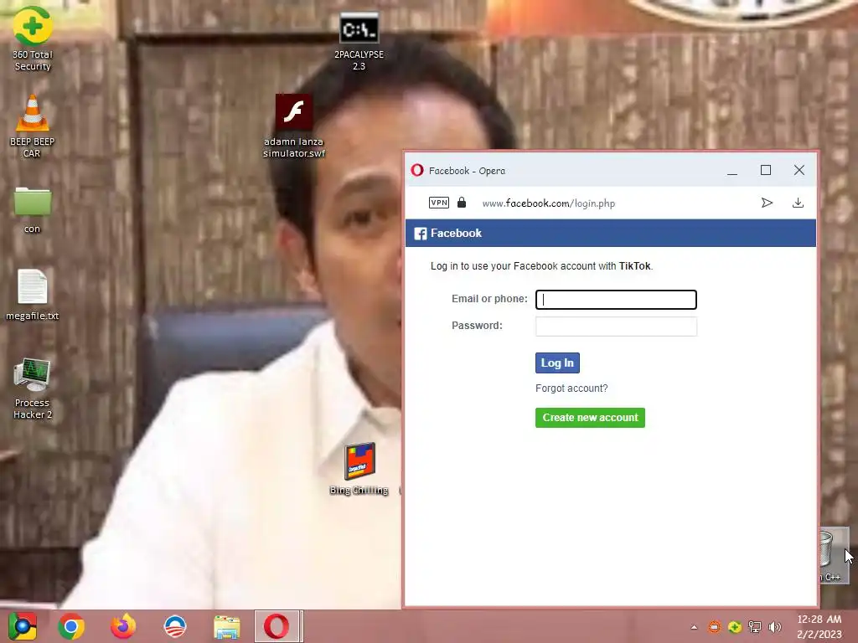Click the Opera send/flow arrow icon
This screenshot has height=643, width=858.
point(768,203)
